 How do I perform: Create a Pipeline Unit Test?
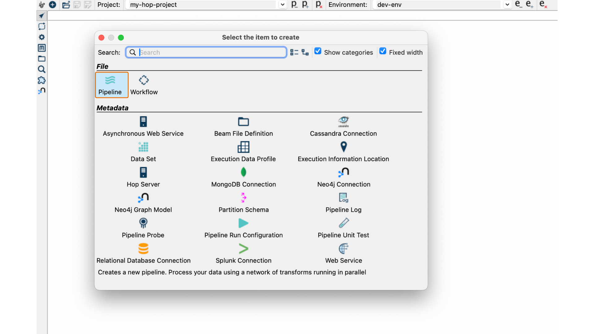pos(343,228)
